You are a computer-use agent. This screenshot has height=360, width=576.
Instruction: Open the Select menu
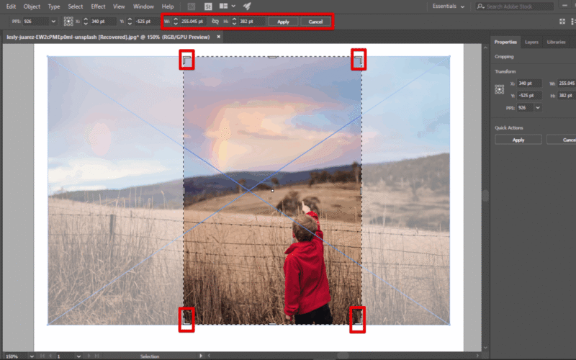tap(76, 6)
